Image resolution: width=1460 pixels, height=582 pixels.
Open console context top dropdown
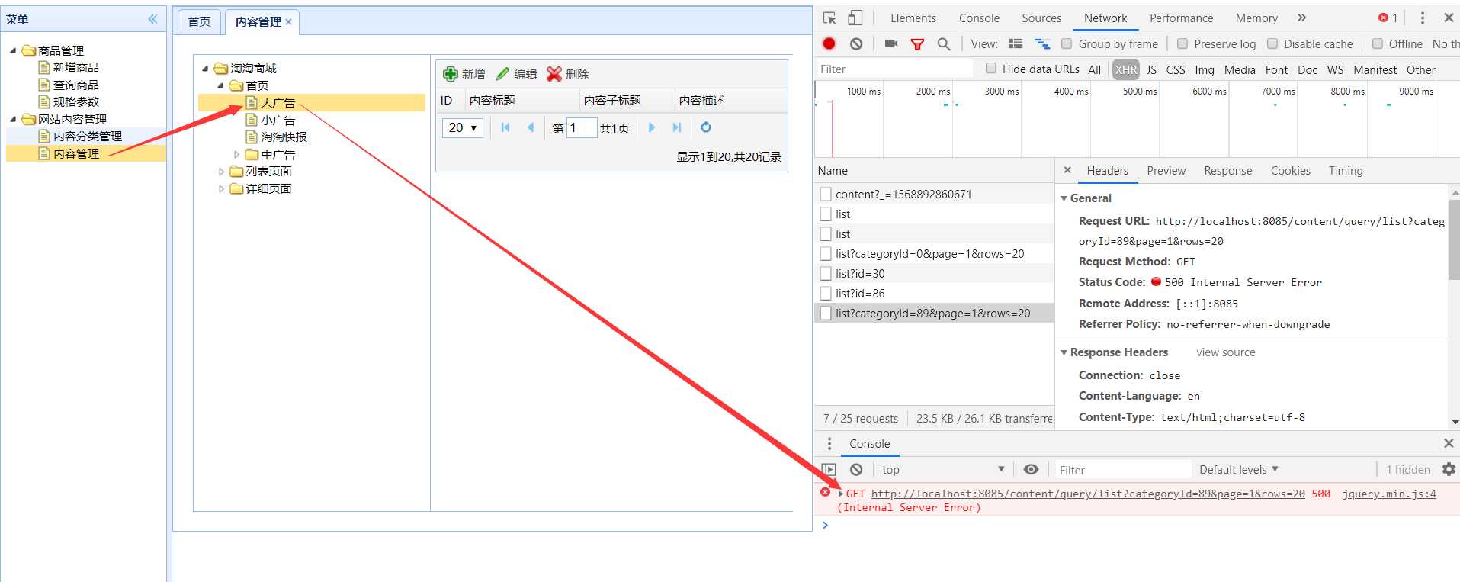pos(942,470)
